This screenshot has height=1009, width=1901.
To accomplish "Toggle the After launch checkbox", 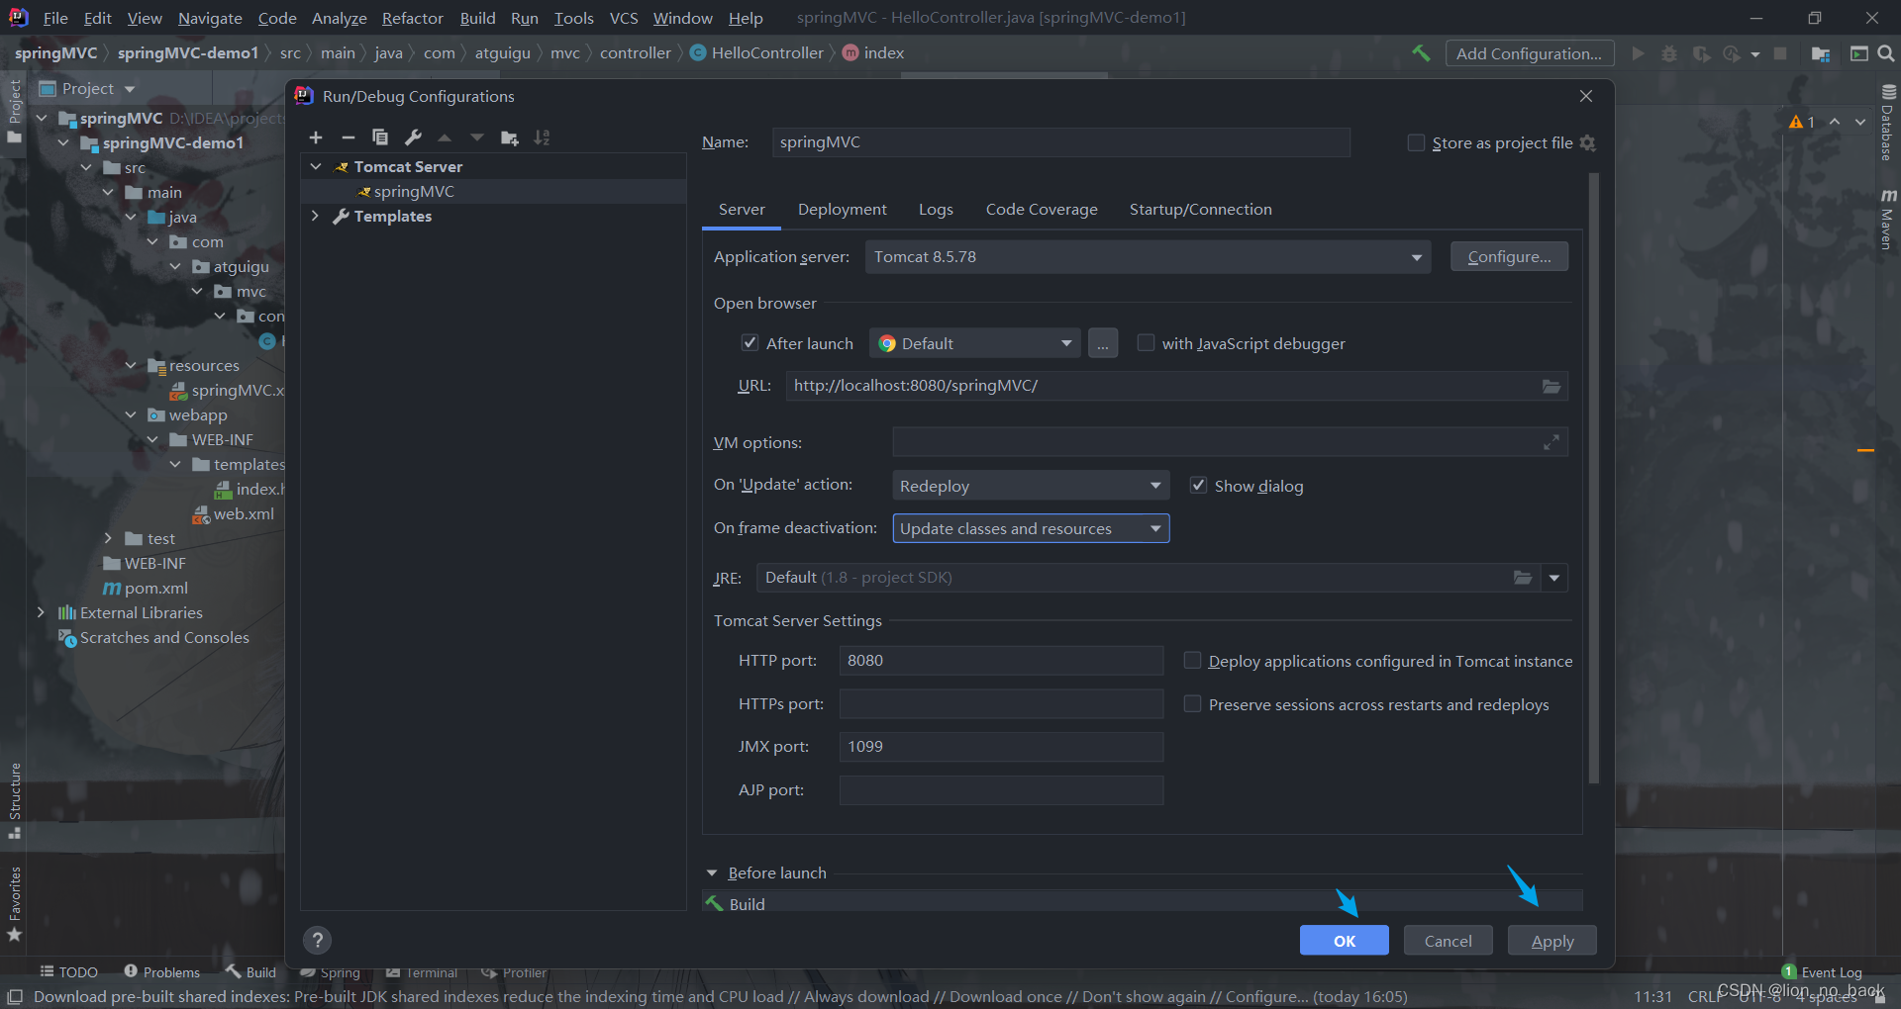I will click(750, 343).
